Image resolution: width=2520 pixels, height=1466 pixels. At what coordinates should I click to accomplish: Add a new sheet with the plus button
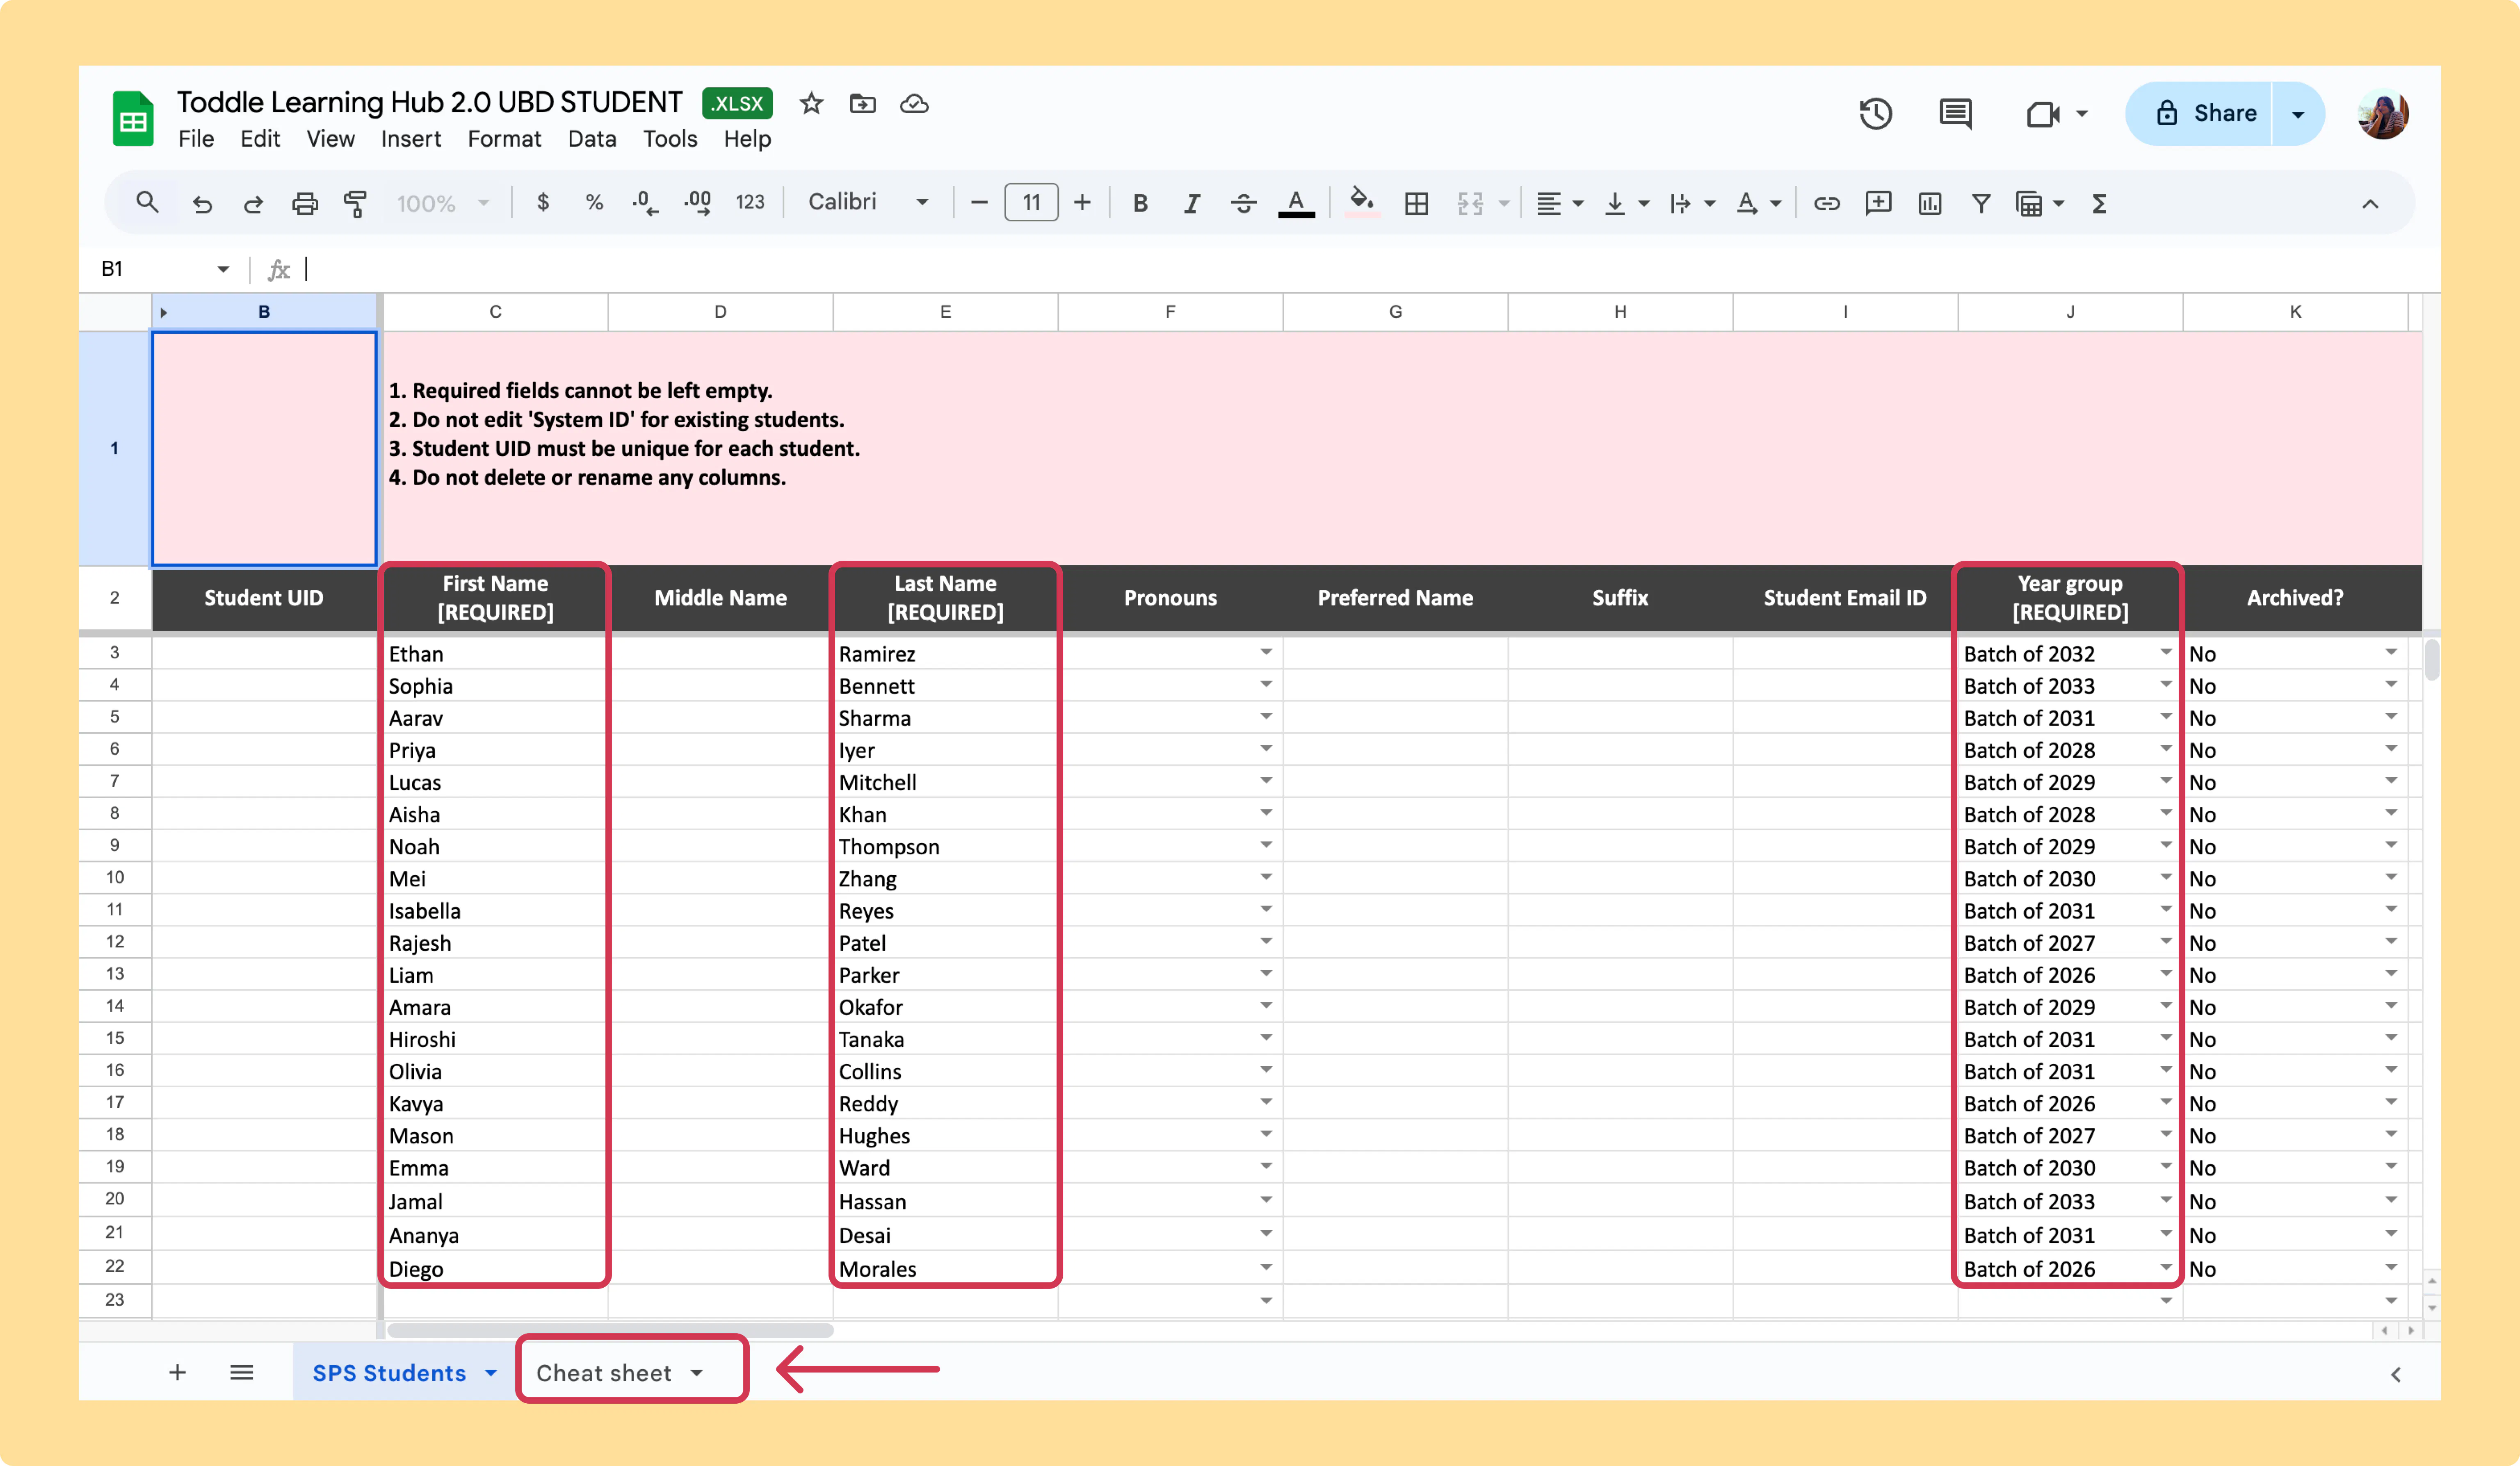pos(177,1372)
